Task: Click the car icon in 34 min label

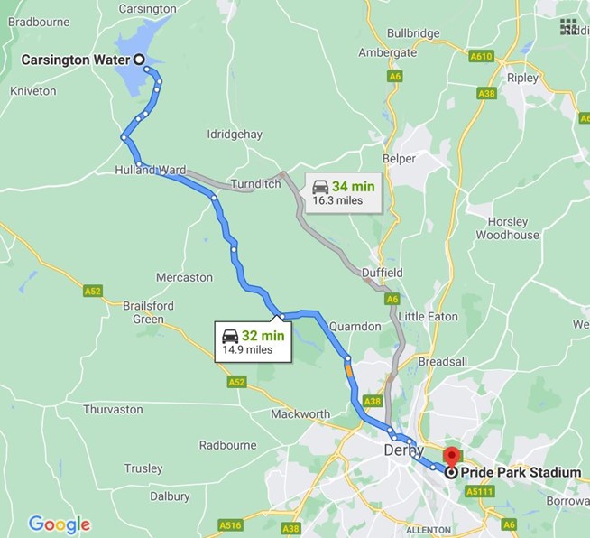Action: (320, 187)
